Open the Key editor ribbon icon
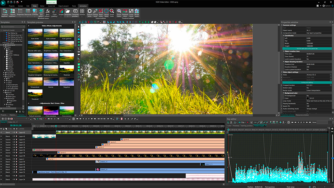This screenshot has height=188, width=334. tap(41, 13)
